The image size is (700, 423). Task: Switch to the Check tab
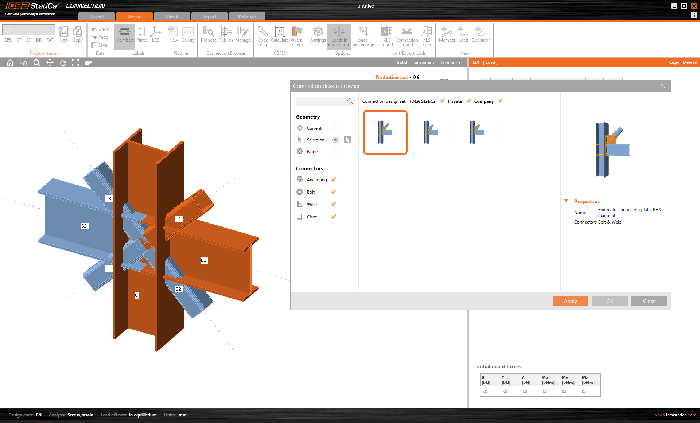point(172,16)
